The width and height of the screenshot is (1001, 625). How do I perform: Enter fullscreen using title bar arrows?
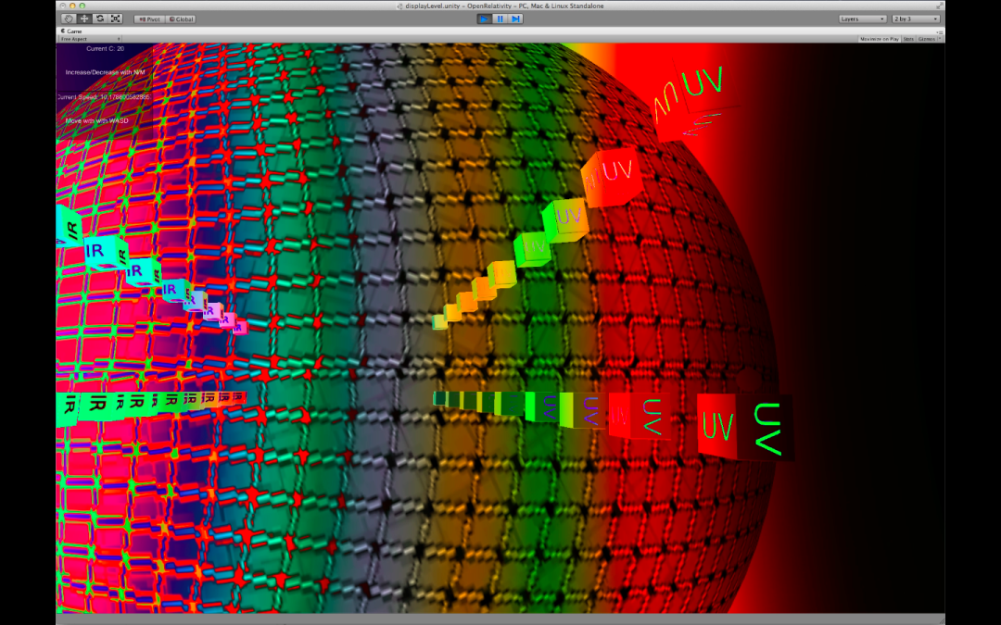click(940, 6)
